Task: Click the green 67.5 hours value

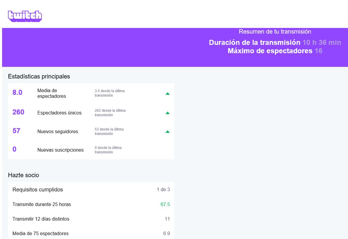Action: point(165,204)
